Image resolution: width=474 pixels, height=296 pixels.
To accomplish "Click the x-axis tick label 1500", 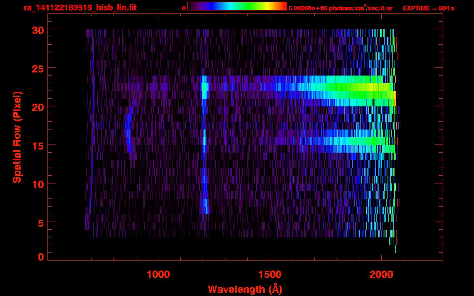I will click(x=270, y=274).
